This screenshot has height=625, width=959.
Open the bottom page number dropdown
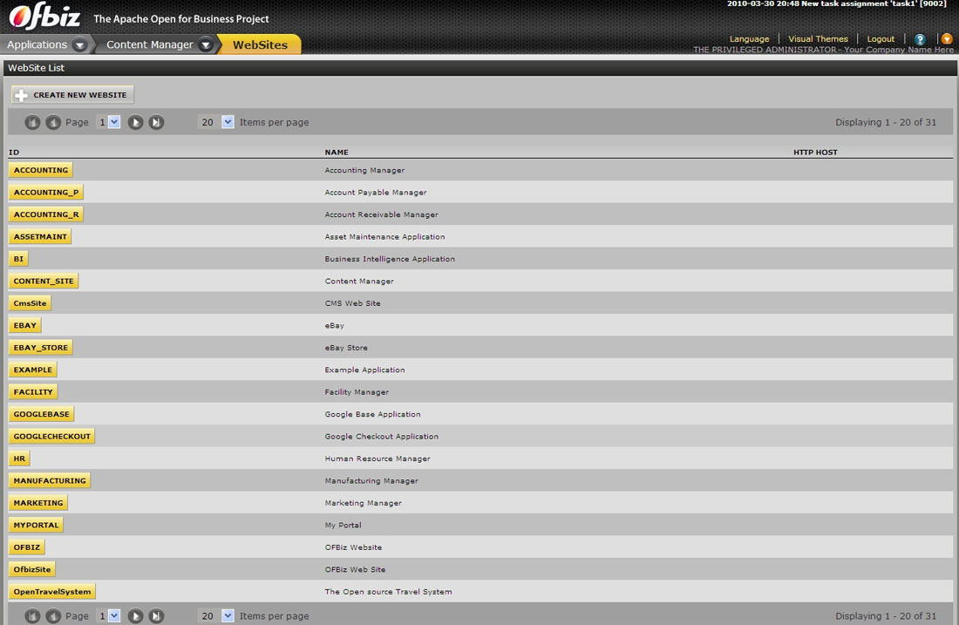113,615
